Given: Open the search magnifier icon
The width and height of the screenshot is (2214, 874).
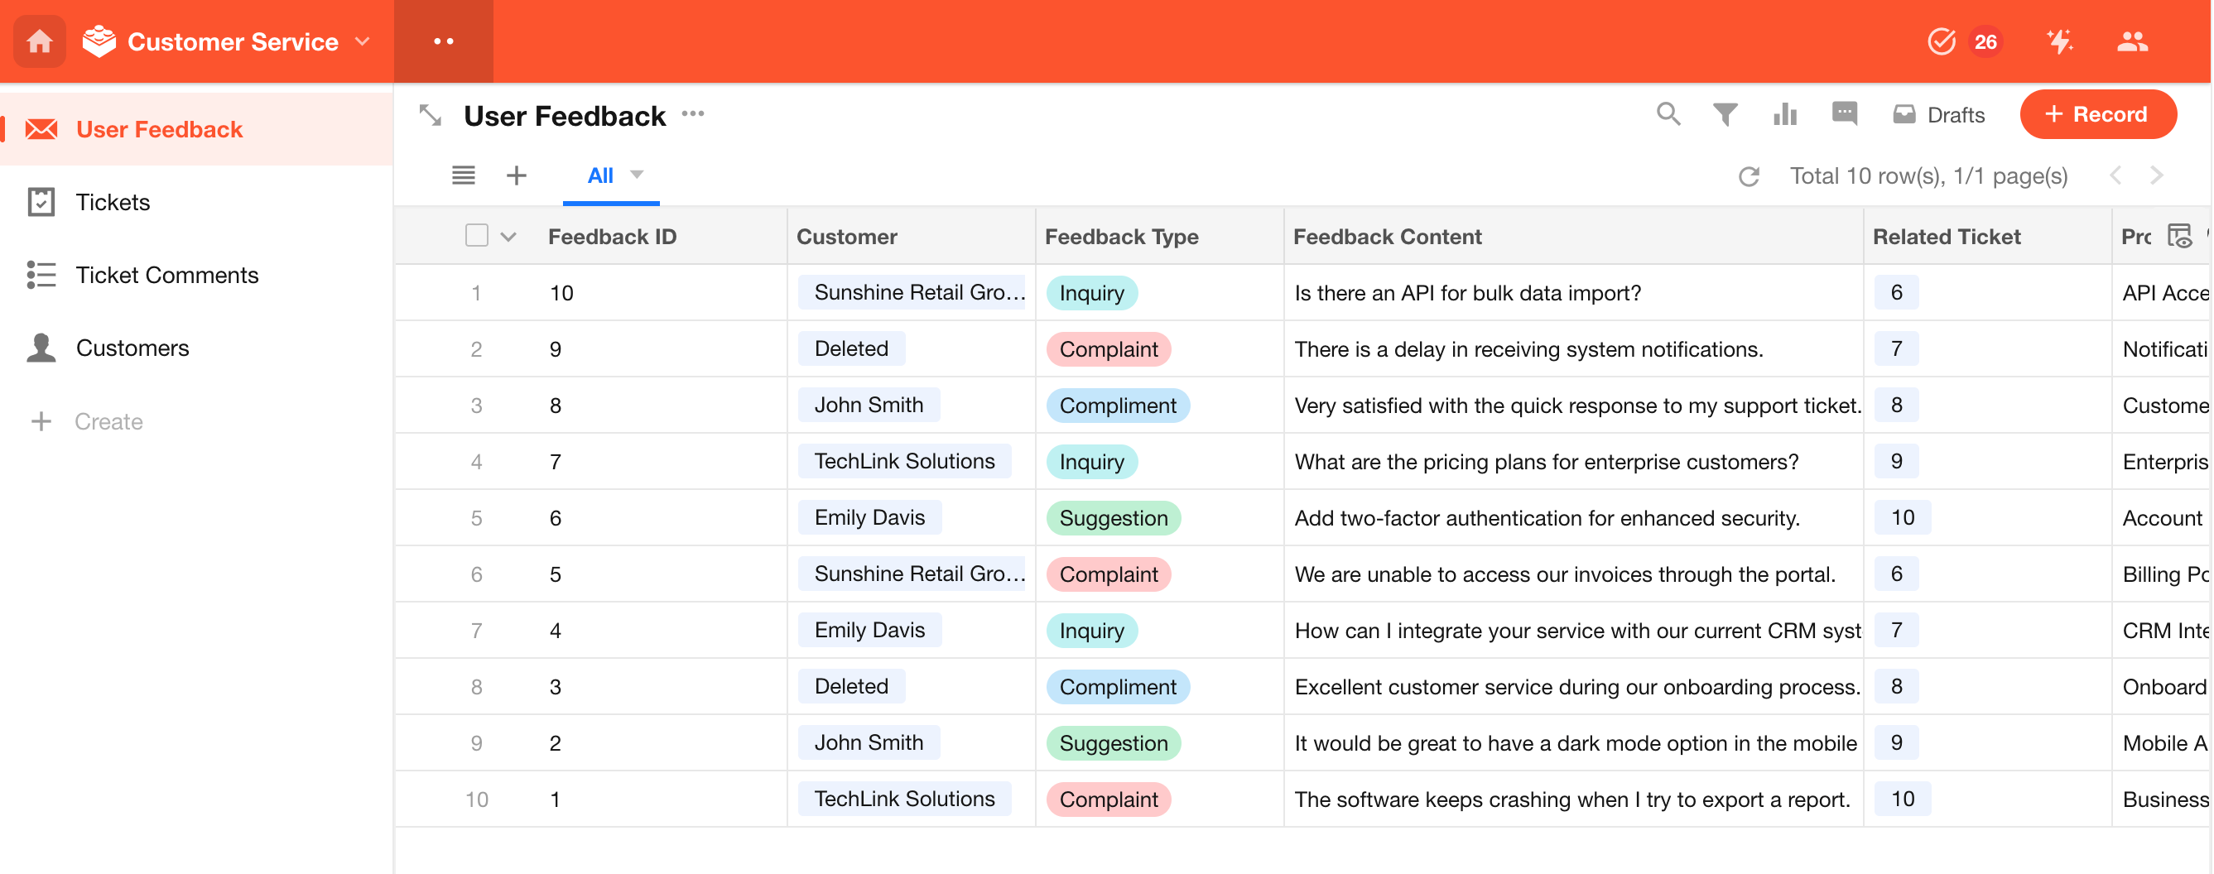Looking at the screenshot, I should click(x=1668, y=114).
